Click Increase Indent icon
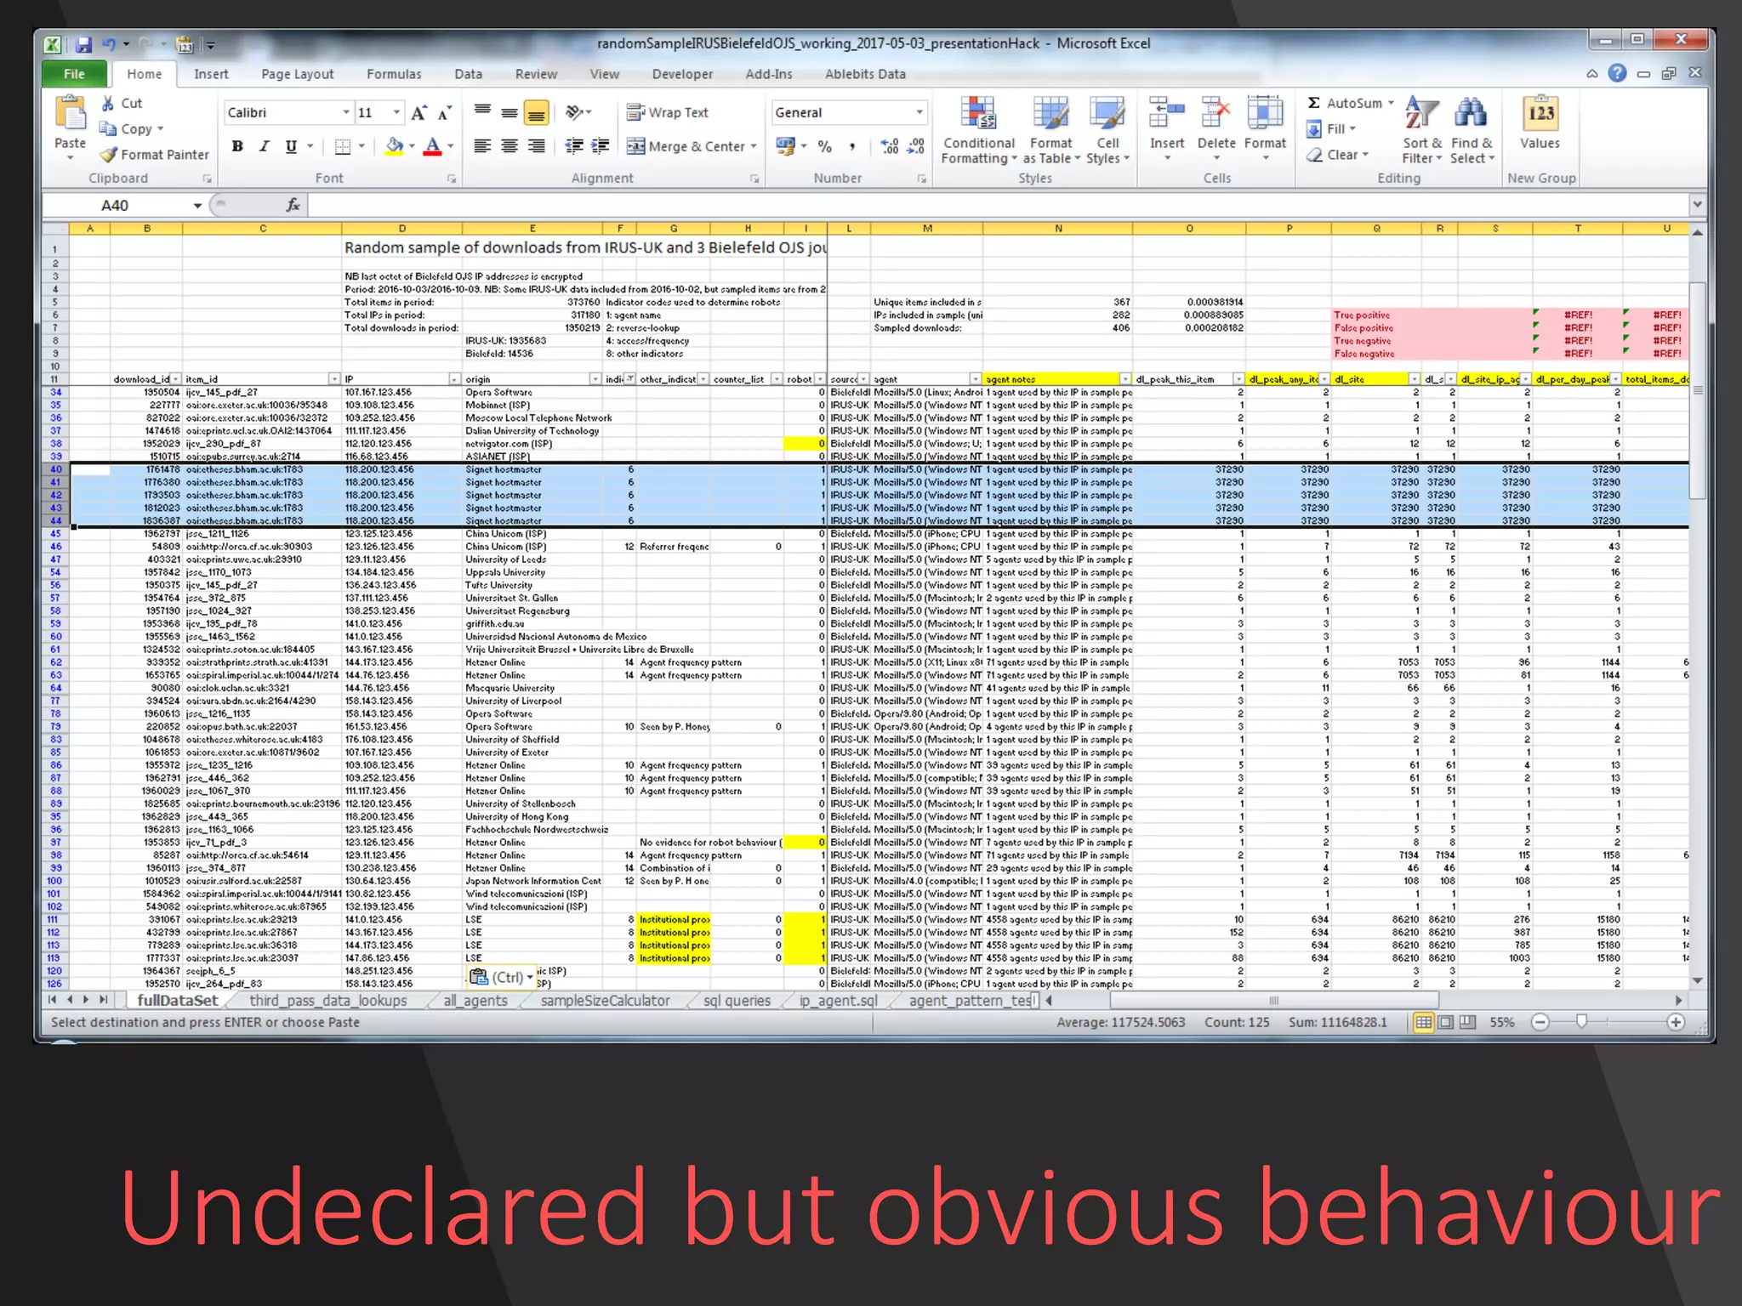 tap(601, 146)
